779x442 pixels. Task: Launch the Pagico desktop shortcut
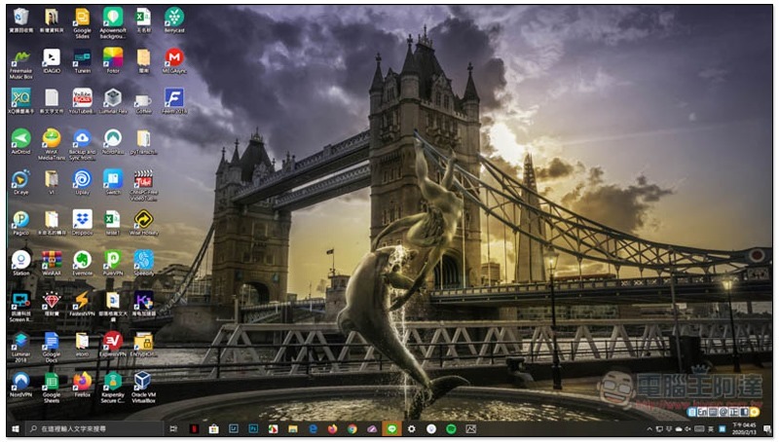click(x=20, y=223)
